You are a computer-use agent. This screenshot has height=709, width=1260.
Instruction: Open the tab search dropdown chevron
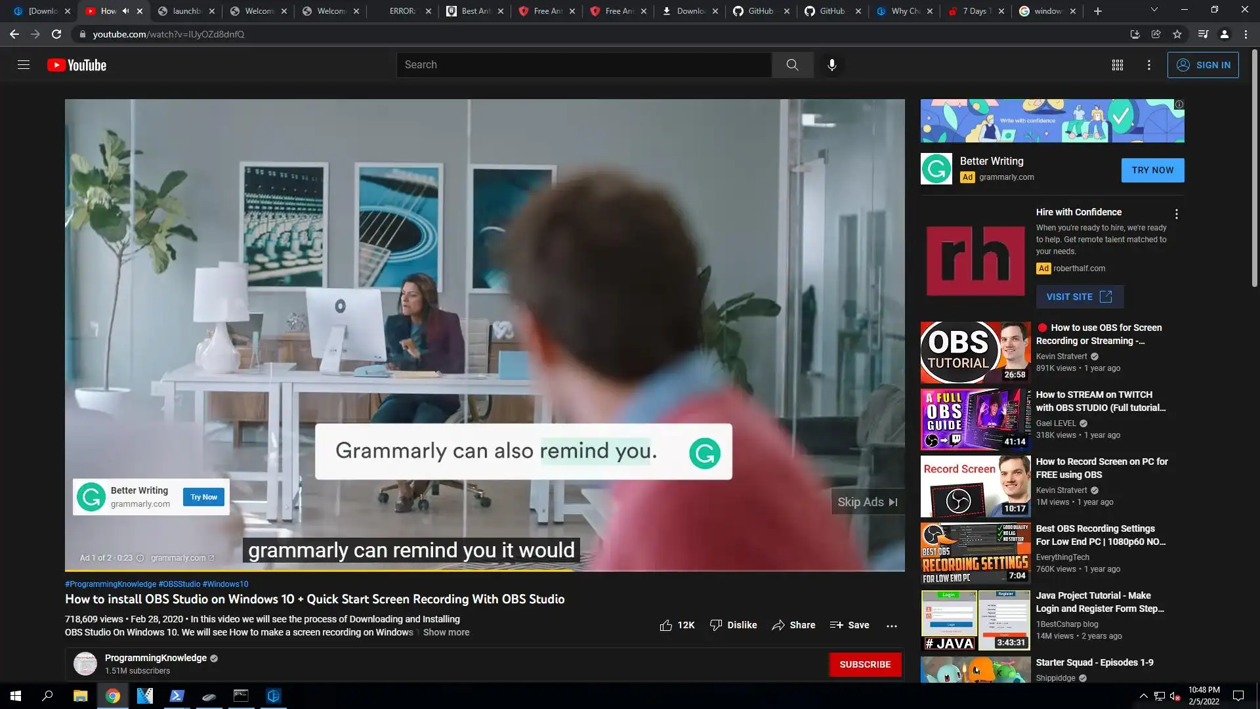1154,10
